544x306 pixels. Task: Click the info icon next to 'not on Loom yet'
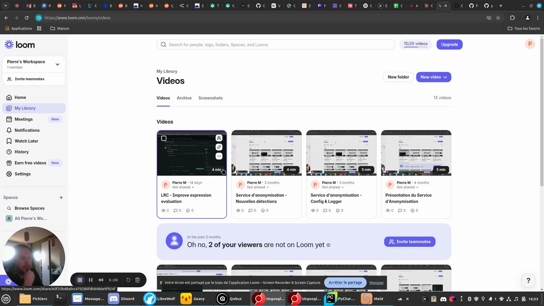coord(328,245)
